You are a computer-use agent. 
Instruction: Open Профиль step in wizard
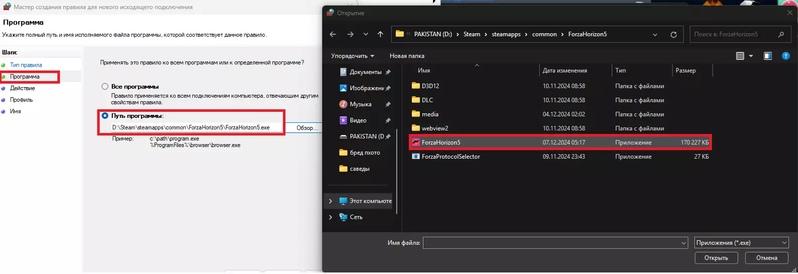(21, 100)
